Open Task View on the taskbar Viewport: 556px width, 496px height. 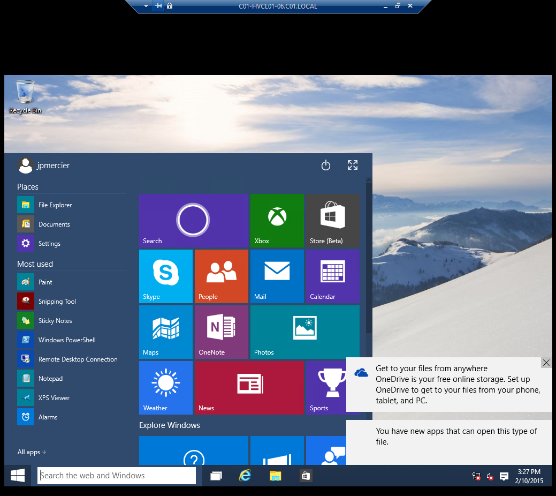[216, 476]
